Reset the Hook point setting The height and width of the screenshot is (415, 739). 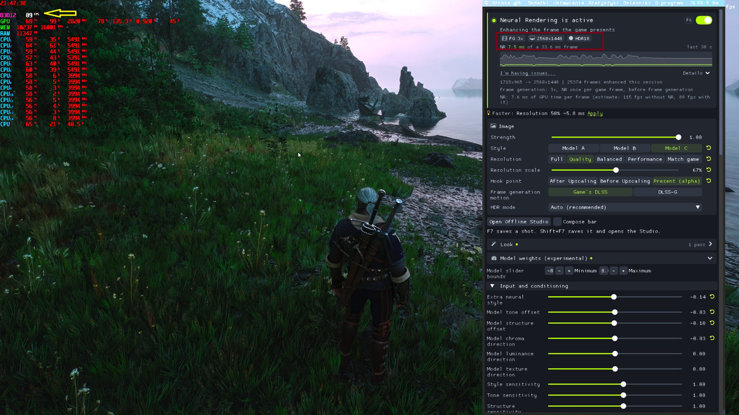point(708,181)
